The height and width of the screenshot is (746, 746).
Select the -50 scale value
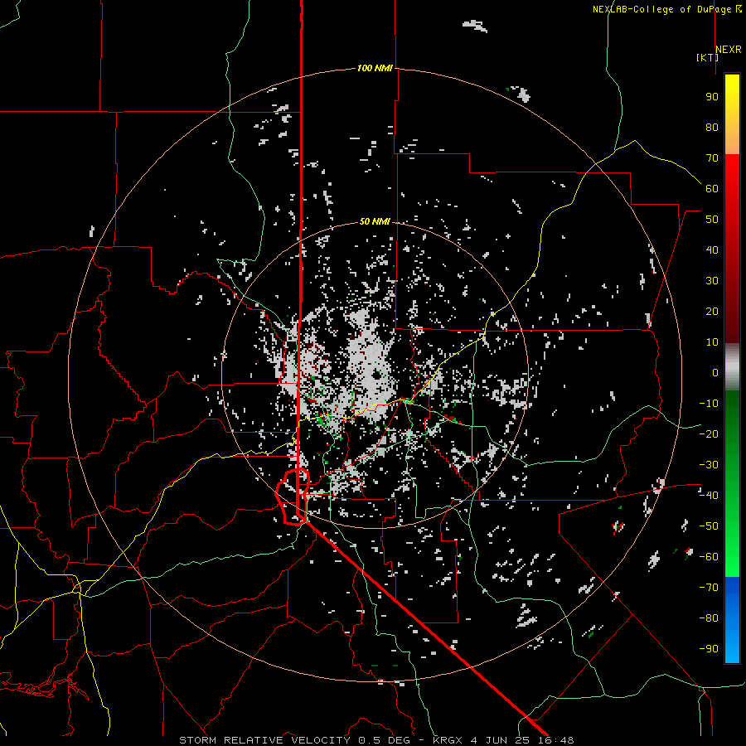(709, 526)
